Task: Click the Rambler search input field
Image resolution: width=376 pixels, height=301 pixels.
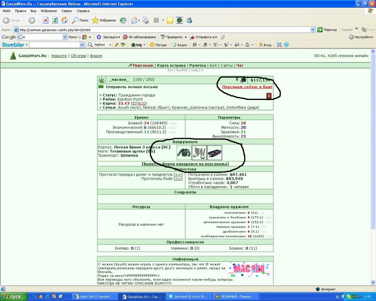Action: (x=55, y=45)
